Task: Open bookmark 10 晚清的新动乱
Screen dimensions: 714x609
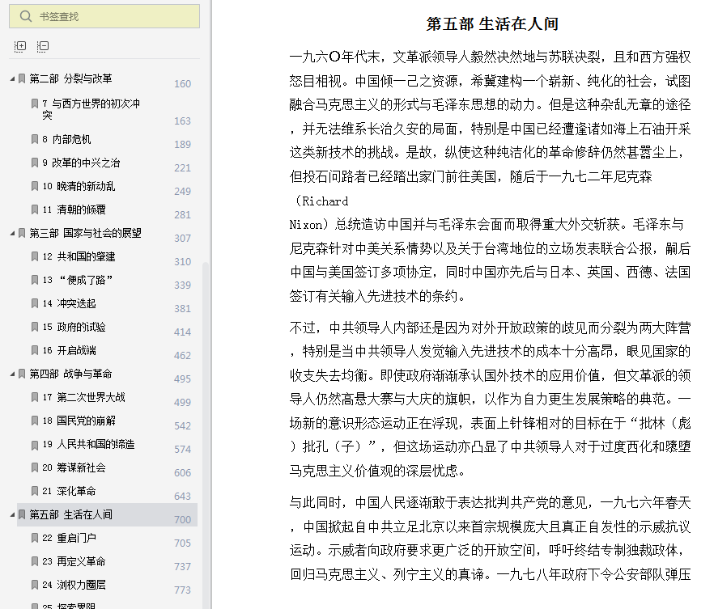Action: pos(79,186)
